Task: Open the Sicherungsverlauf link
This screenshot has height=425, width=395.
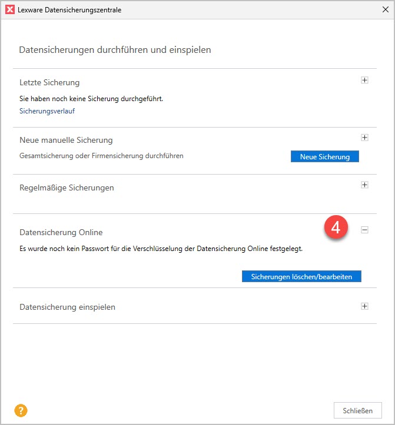Action: (47, 111)
